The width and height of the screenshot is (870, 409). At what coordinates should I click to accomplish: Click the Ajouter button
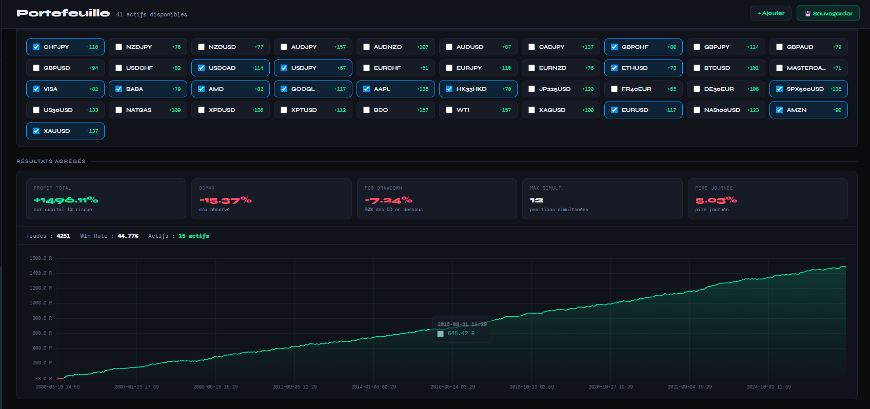pyautogui.click(x=770, y=13)
